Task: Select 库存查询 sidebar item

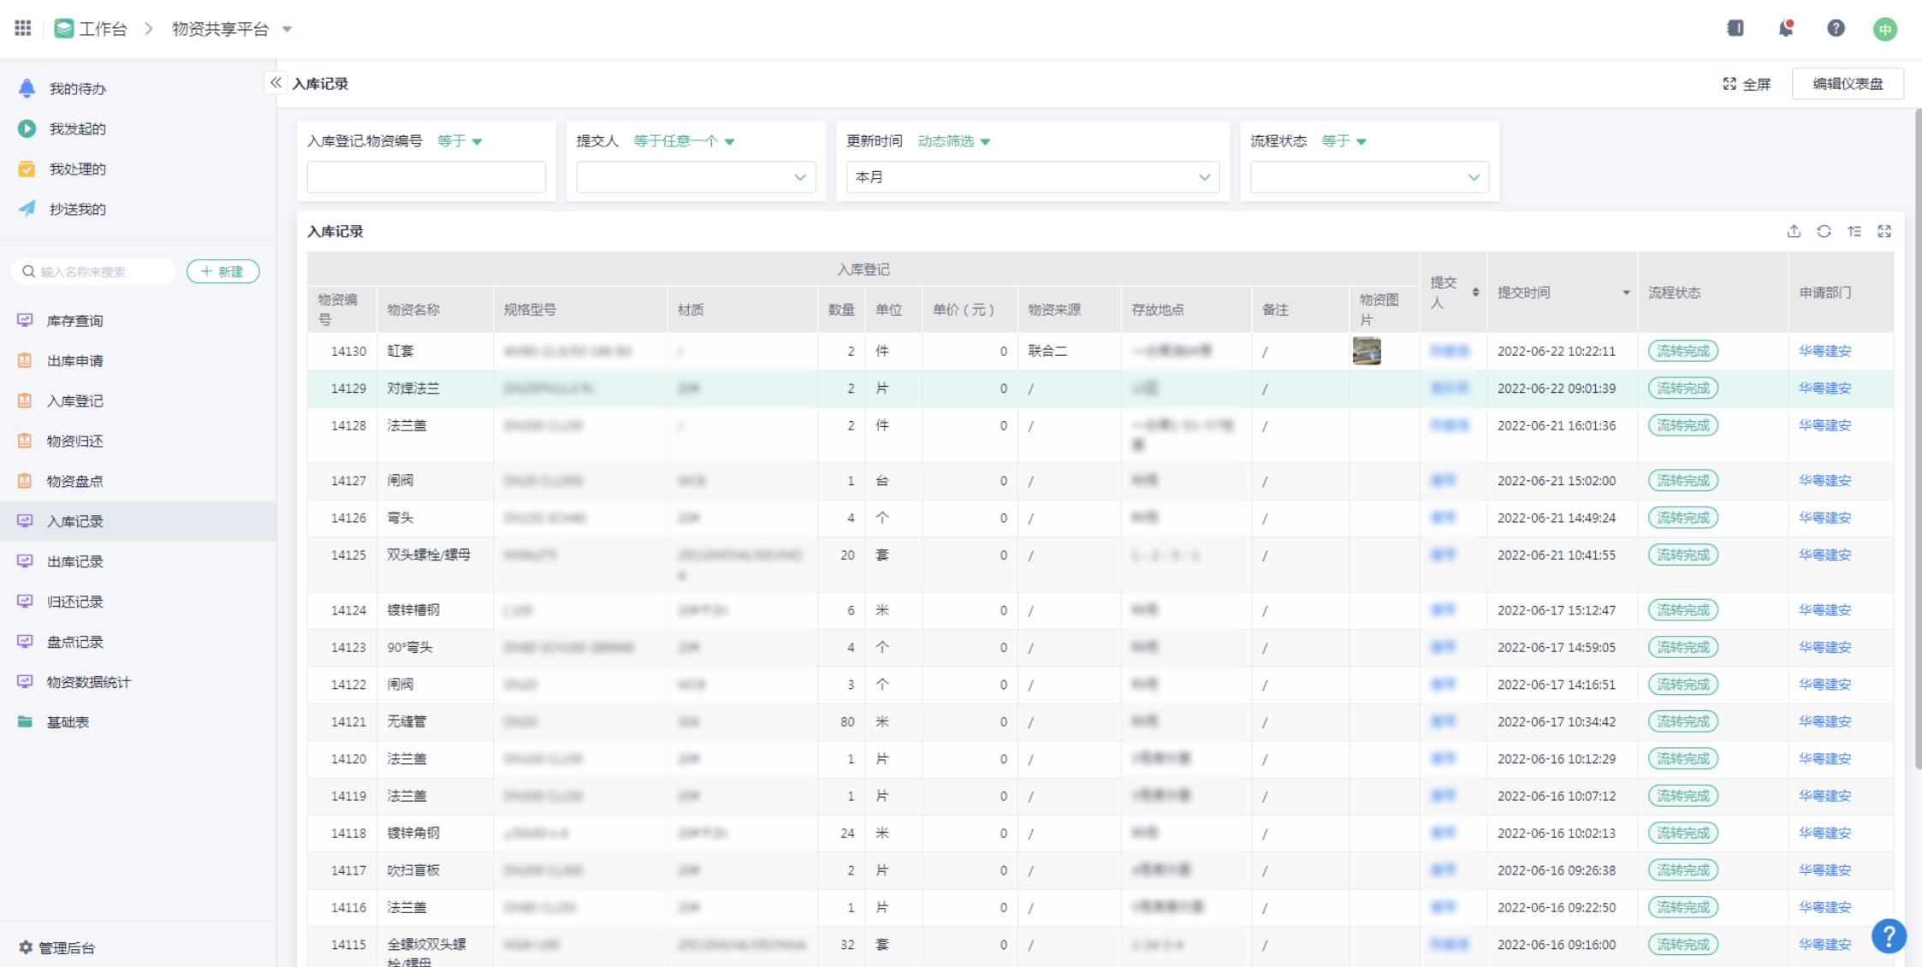Action: 75,321
